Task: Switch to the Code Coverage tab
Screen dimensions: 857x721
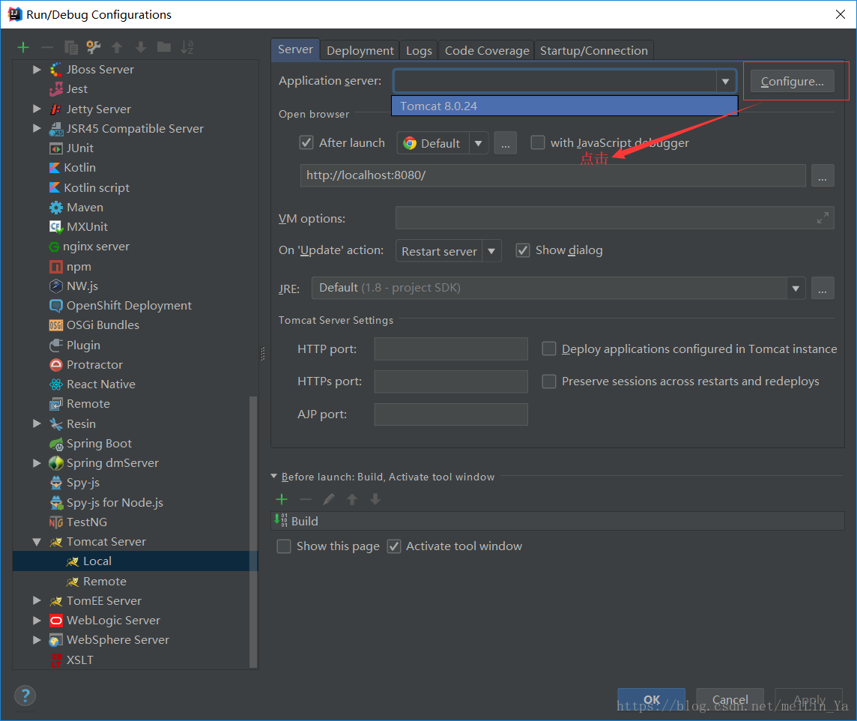Action: (x=486, y=51)
